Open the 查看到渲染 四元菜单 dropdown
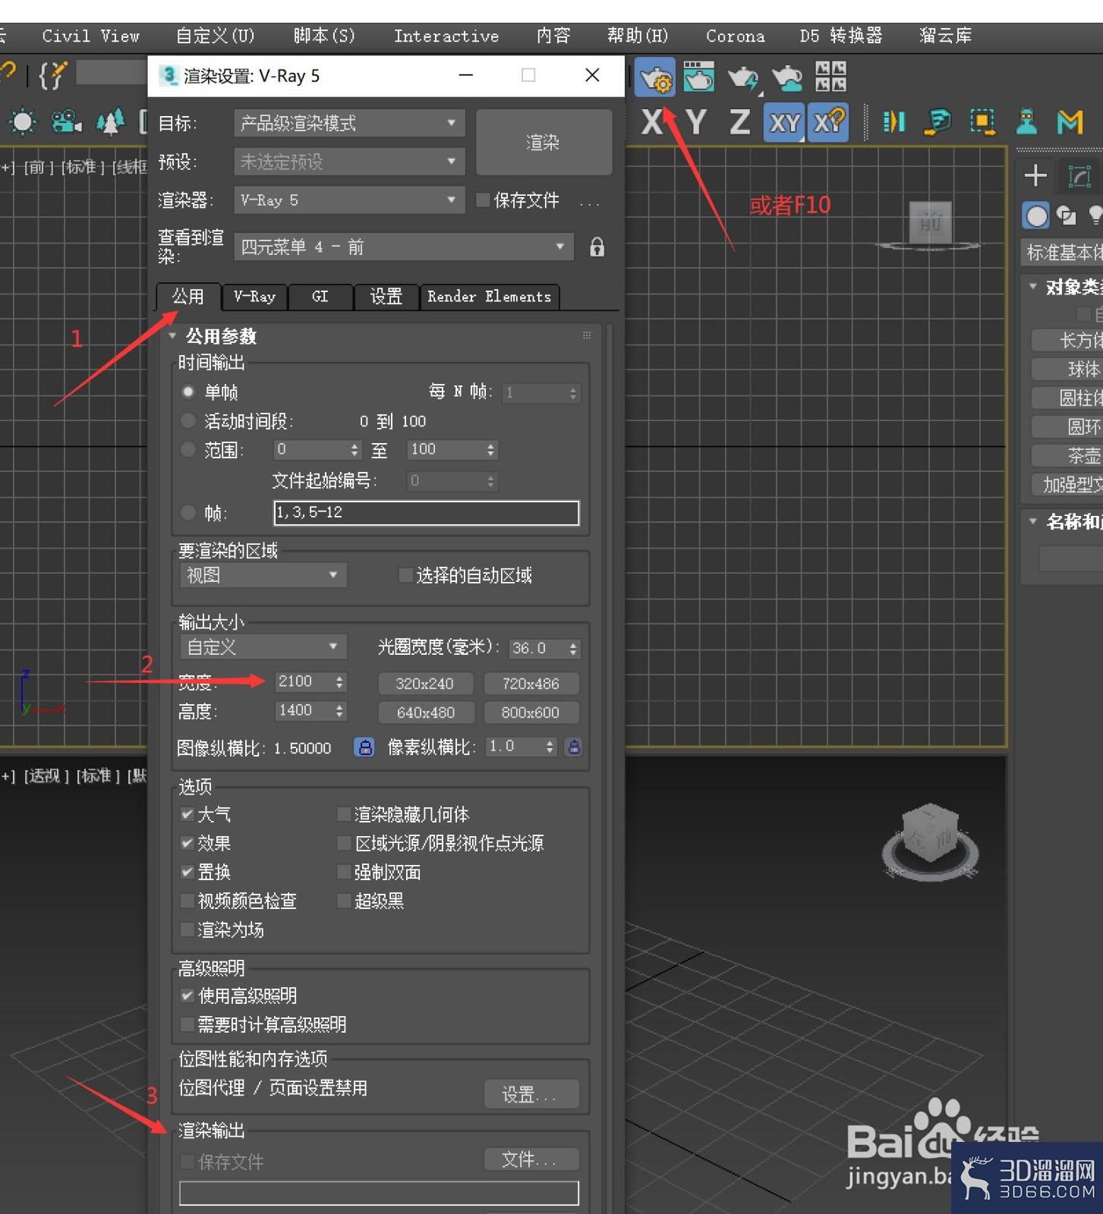The height and width of the screenshot is (1214, 1103). [403, 247]
